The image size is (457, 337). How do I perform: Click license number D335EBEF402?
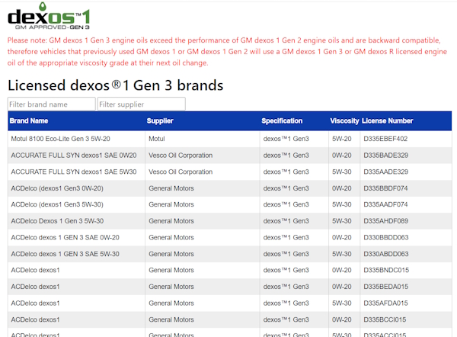385,139
